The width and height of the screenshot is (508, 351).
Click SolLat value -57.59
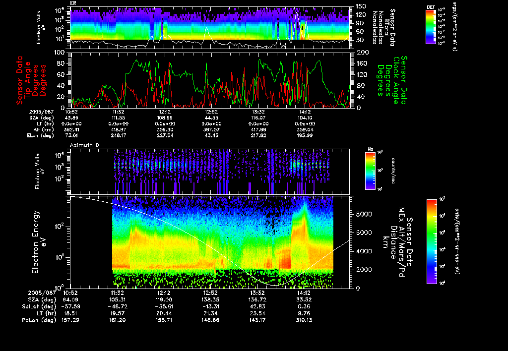(x=70, y=307)
